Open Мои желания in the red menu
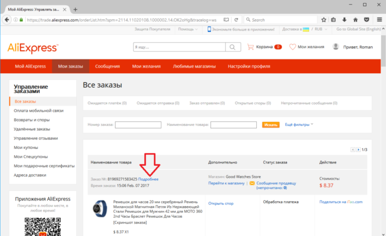Image resolution: width=386 pixels, height=236 pixels. click(146, 66)
